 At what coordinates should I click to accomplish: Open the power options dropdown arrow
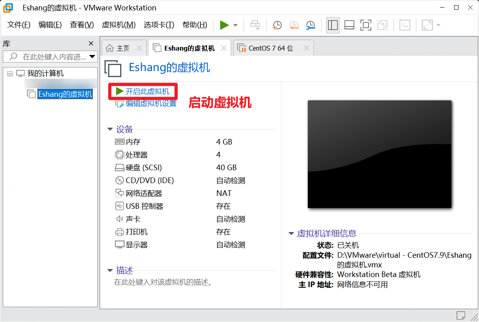click(235, 25)
